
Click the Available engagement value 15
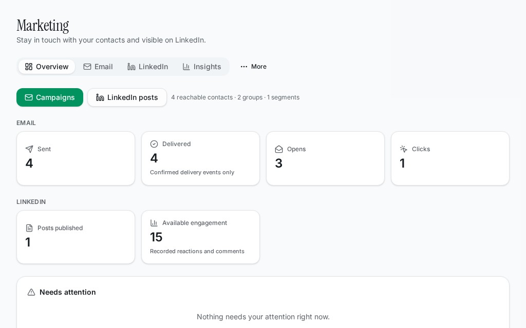click(156, 237)
